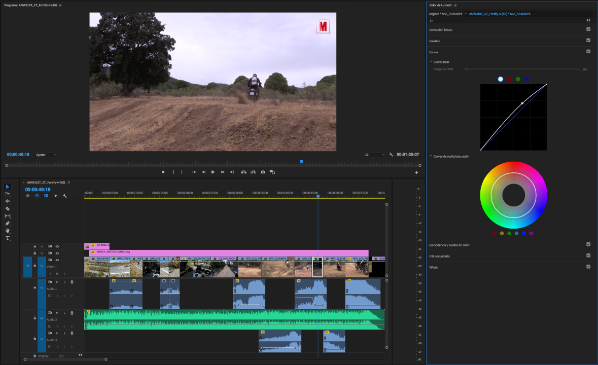Select the Type tool

click(7, 238)
